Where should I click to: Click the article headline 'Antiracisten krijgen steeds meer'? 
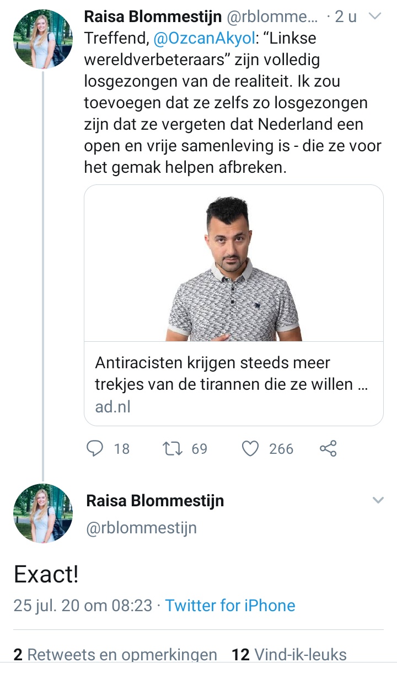pos(212,363)
